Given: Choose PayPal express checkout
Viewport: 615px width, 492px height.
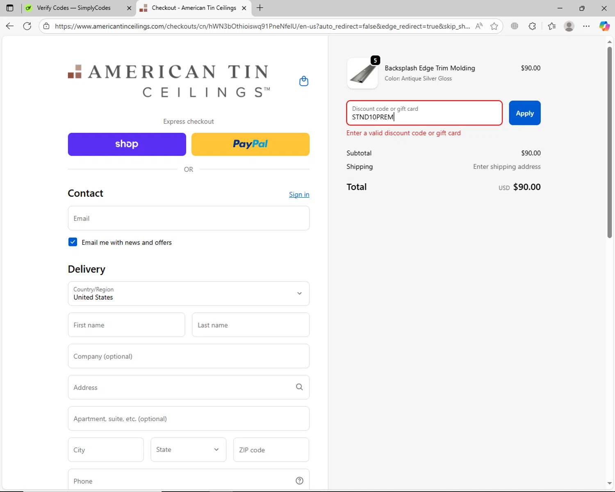Looking at the screenshot, I should point(251,144).
